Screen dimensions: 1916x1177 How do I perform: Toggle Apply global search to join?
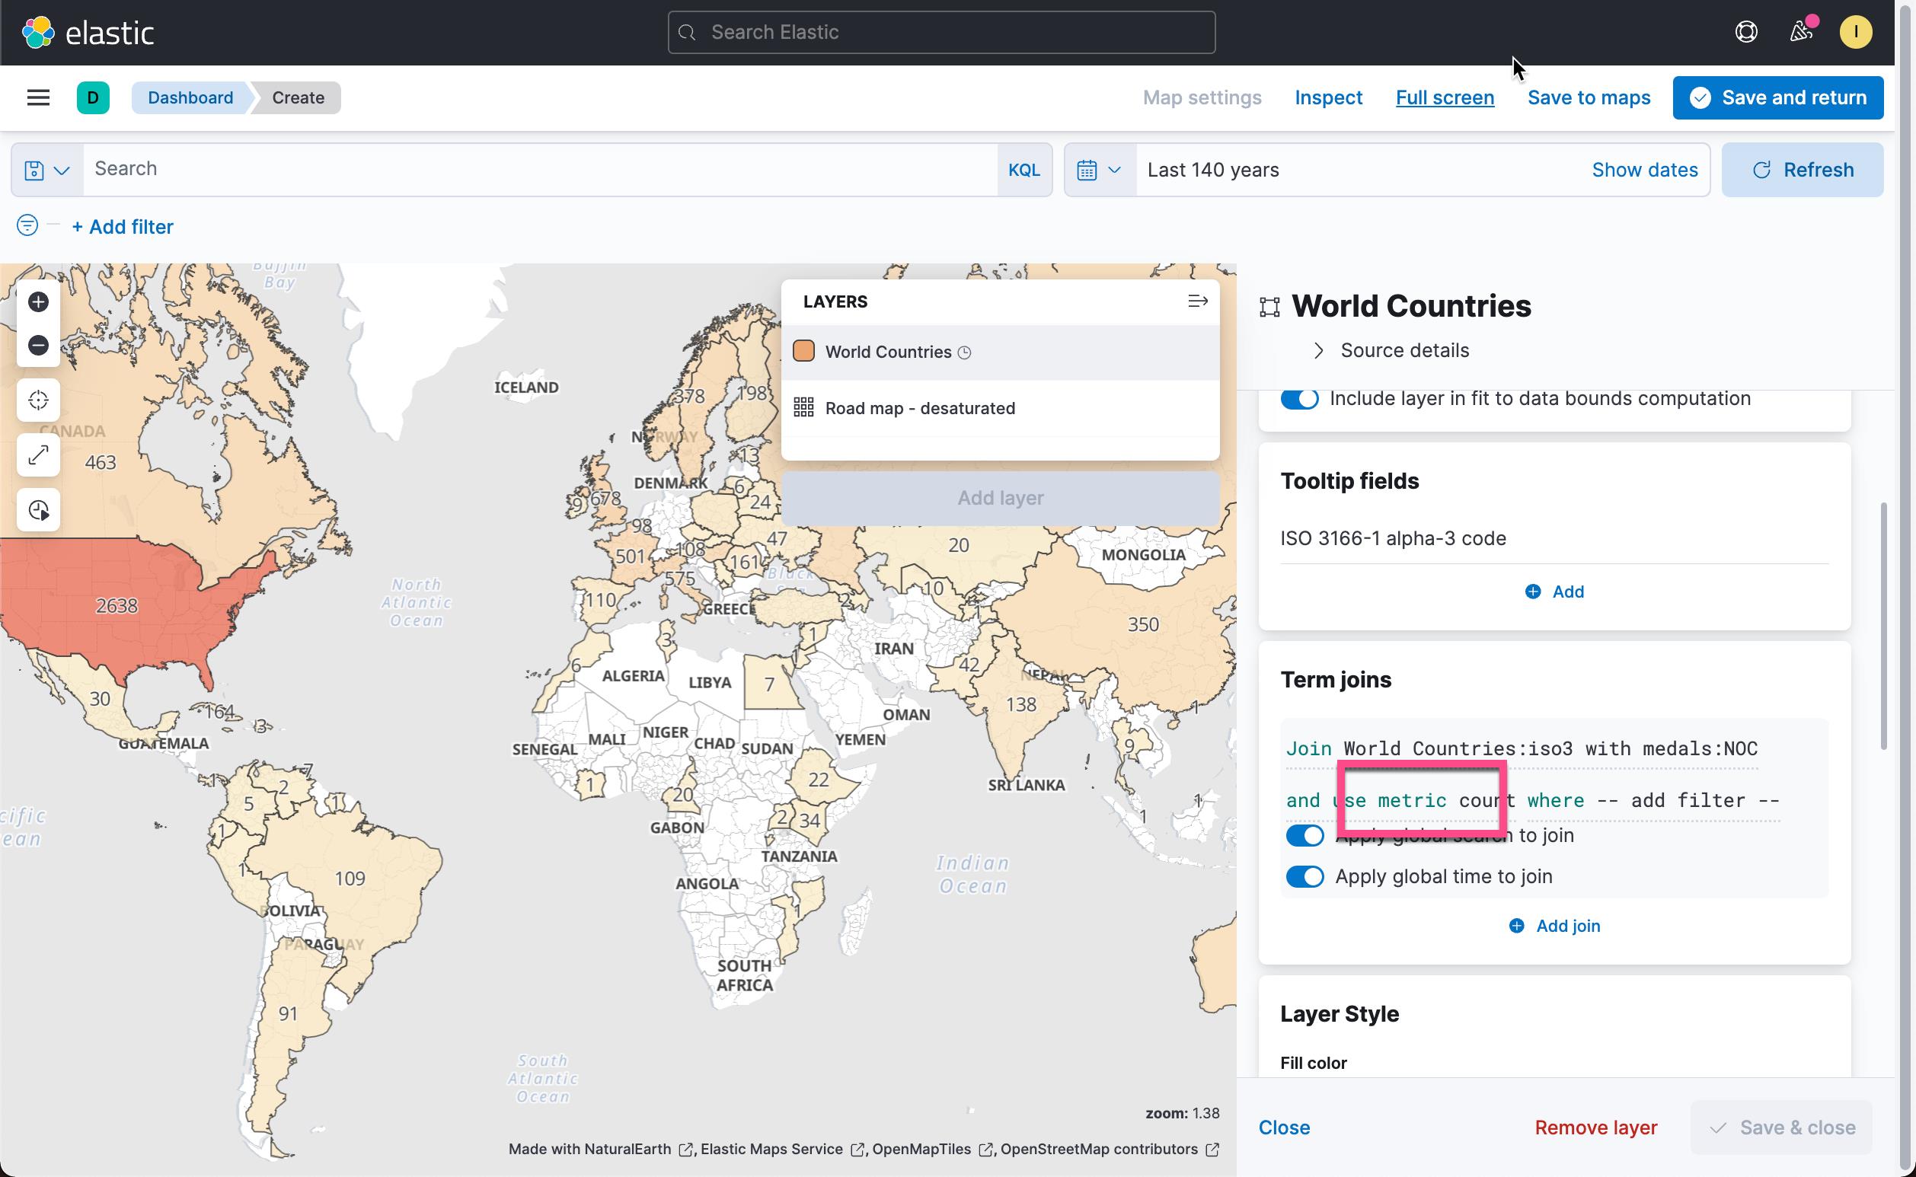coord(1304,835)
